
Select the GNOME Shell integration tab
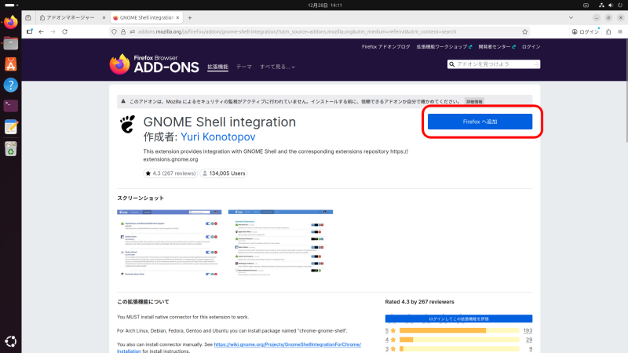pyautogui.click(x=146, y=17)
